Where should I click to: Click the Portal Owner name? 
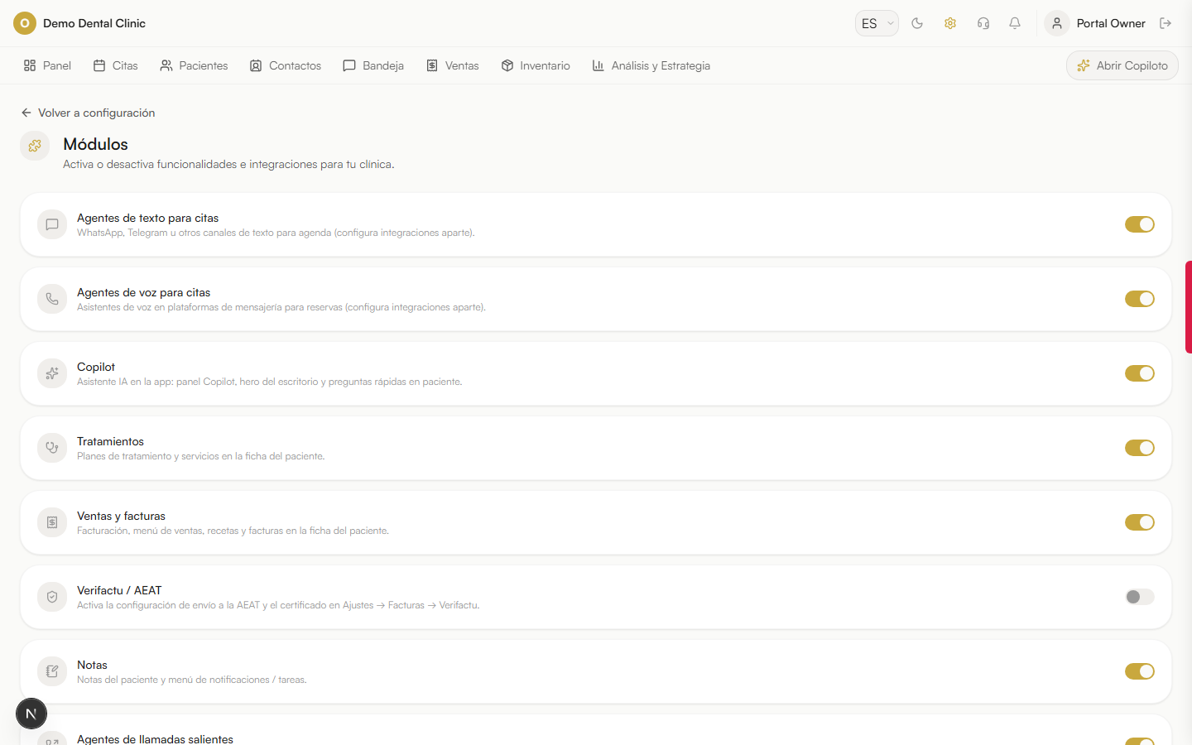pyautogui.click(x=1111, y=23)
